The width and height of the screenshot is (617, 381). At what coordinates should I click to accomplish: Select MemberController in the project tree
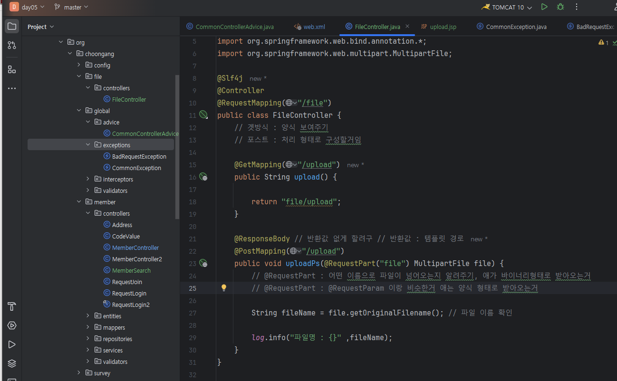131,248
